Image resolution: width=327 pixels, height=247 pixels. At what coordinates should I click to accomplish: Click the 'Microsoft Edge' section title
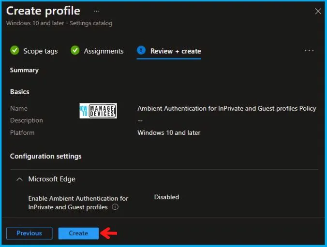coord(52,179)
